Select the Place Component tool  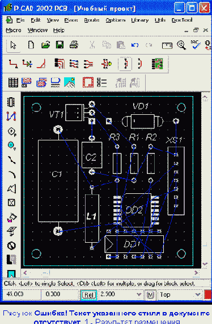tap(11, 102)
